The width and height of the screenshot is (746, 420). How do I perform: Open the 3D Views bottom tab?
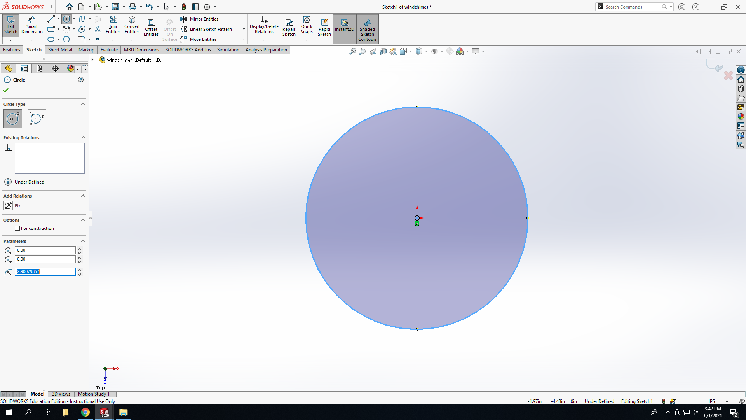[61, 394]
